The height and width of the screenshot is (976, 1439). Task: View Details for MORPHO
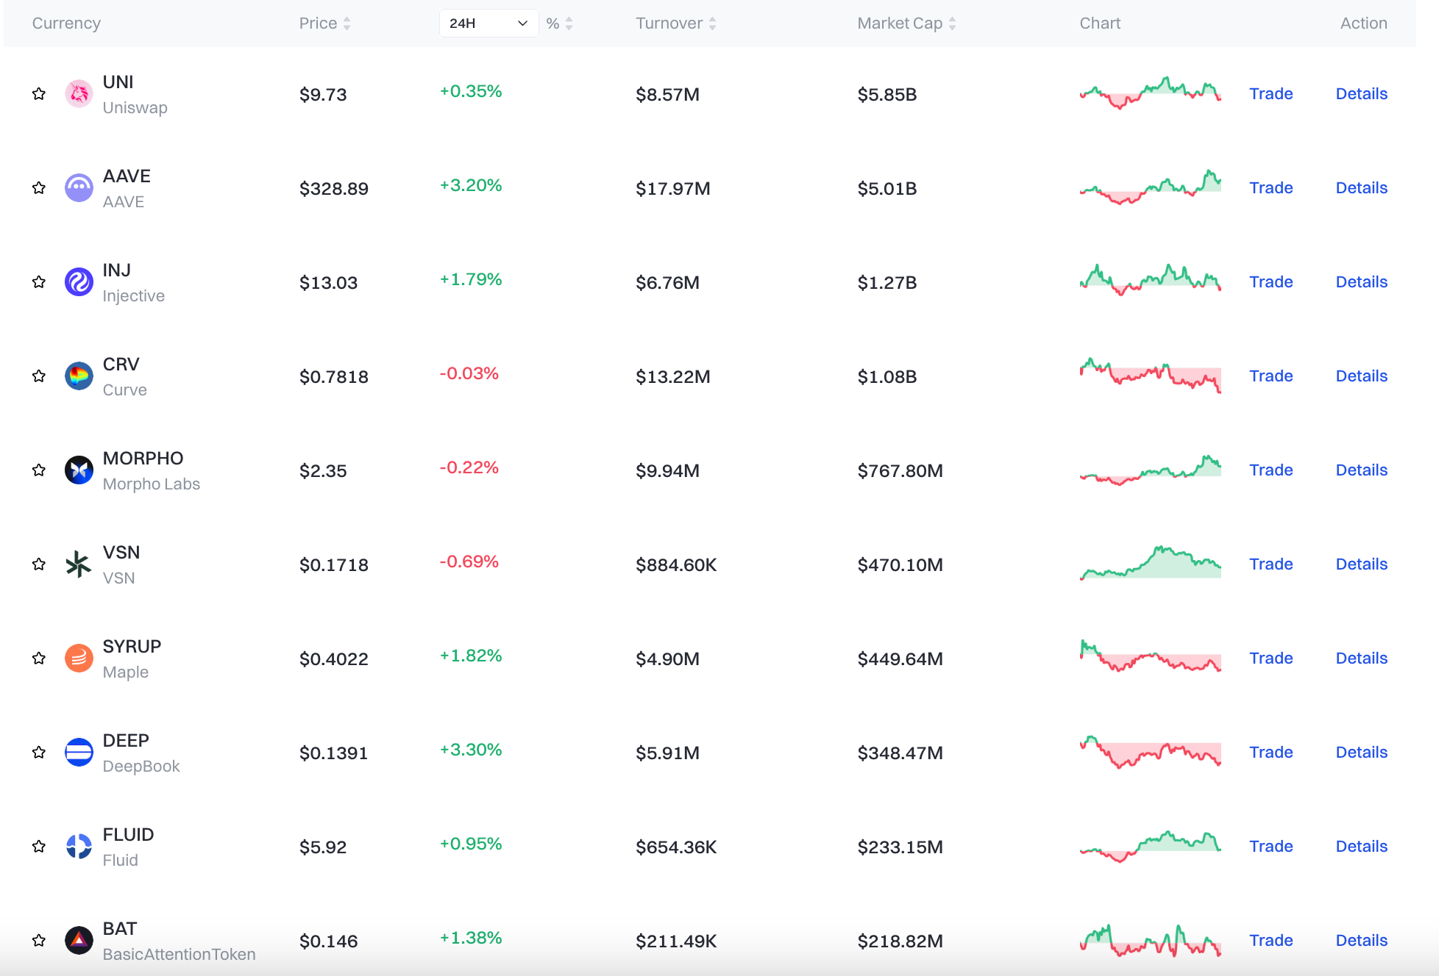(x=1362, y=470)
